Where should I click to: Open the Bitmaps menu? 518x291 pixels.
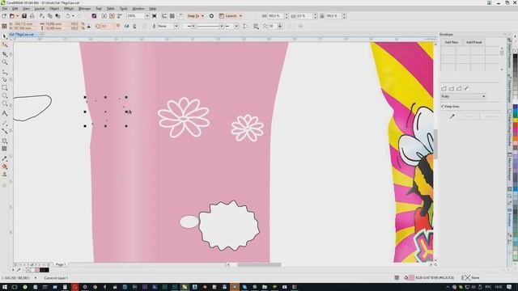pos(84,9)
